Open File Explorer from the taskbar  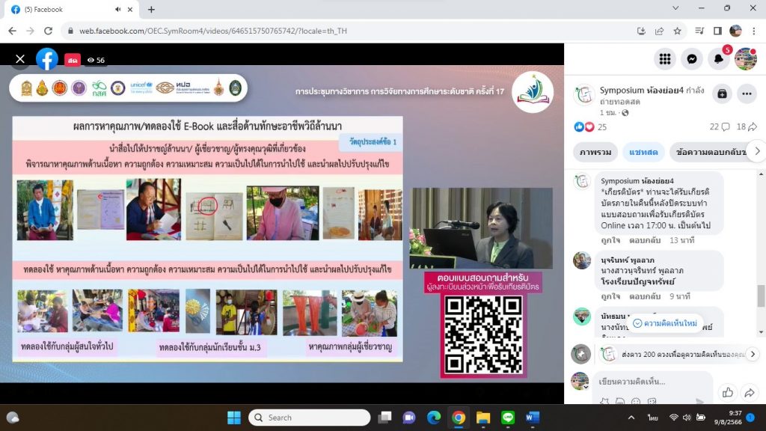tap(483, 418)
